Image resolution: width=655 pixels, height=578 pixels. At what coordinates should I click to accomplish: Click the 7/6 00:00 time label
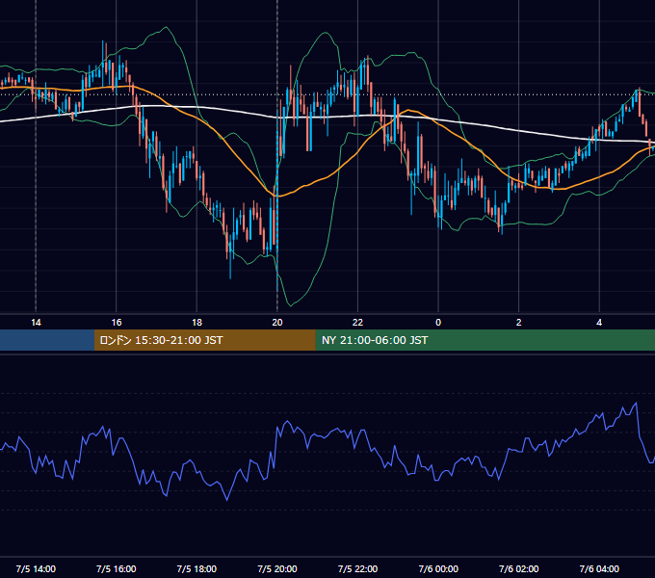point(438,568)
